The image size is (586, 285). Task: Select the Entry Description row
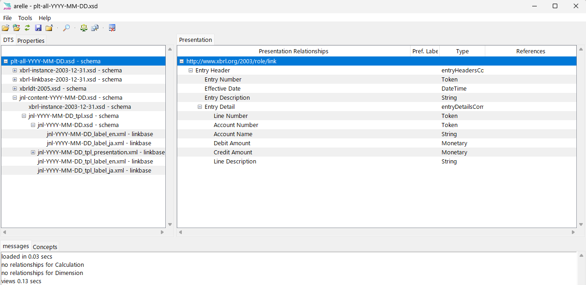point(377,97)
